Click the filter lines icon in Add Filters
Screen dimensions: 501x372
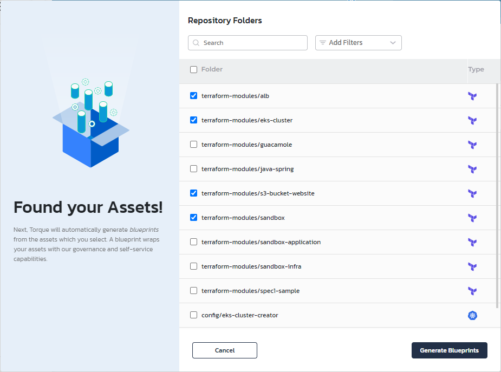click(323, 43)
